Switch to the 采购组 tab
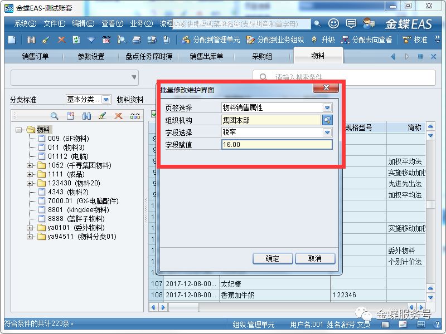446x334 pixels. (x=262, y=57)
